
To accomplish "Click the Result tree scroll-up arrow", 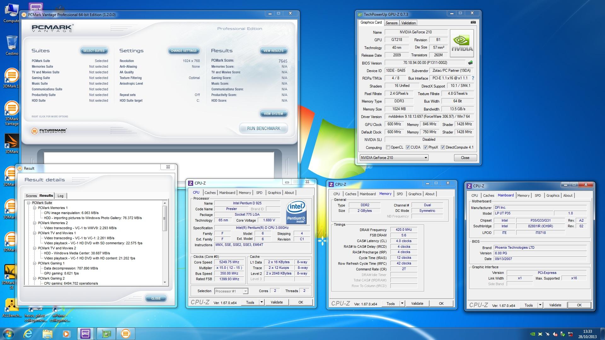I will [x=164, y=203].
